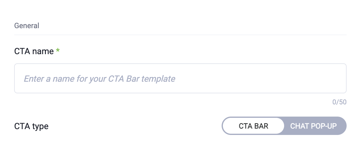362x153 pixels.
Task: Choose the white CTA BAR segment
Action: 253,126
